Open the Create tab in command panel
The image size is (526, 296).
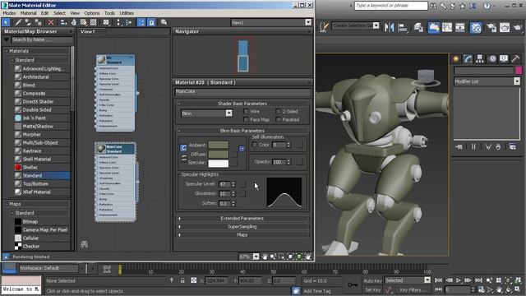point(456,58)
